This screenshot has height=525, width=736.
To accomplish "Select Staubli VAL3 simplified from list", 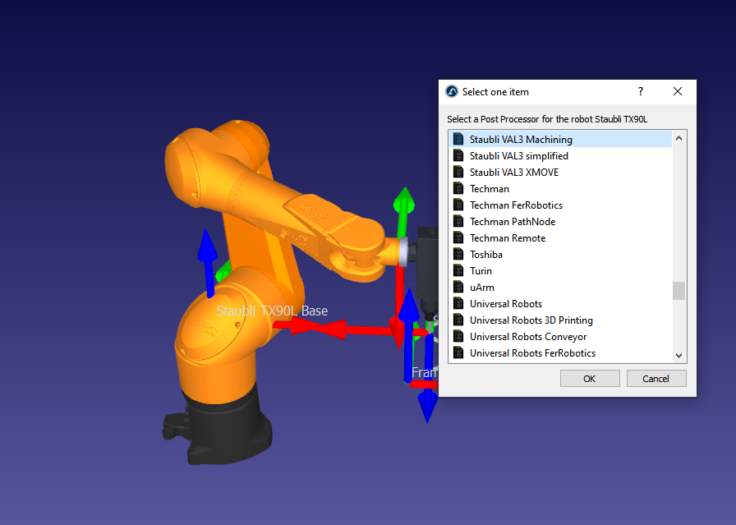I will [518, 156].
